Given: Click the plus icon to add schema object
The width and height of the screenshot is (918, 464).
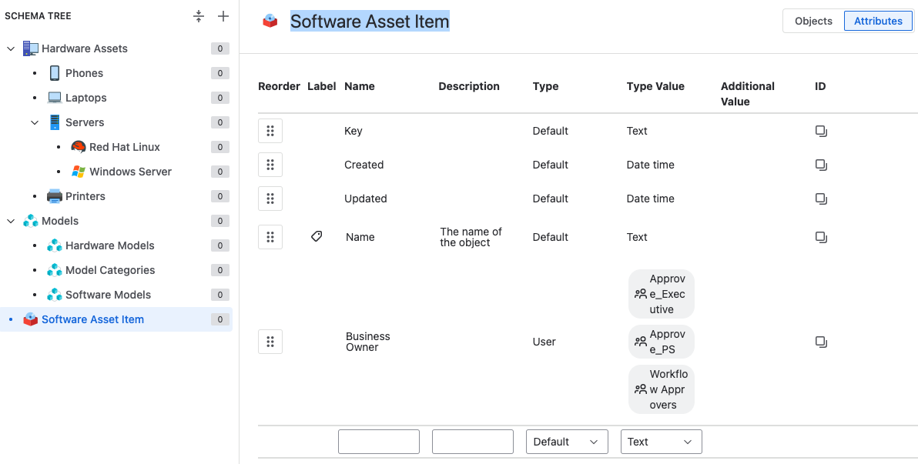Looking at the screenshot, I should (223, 16).
